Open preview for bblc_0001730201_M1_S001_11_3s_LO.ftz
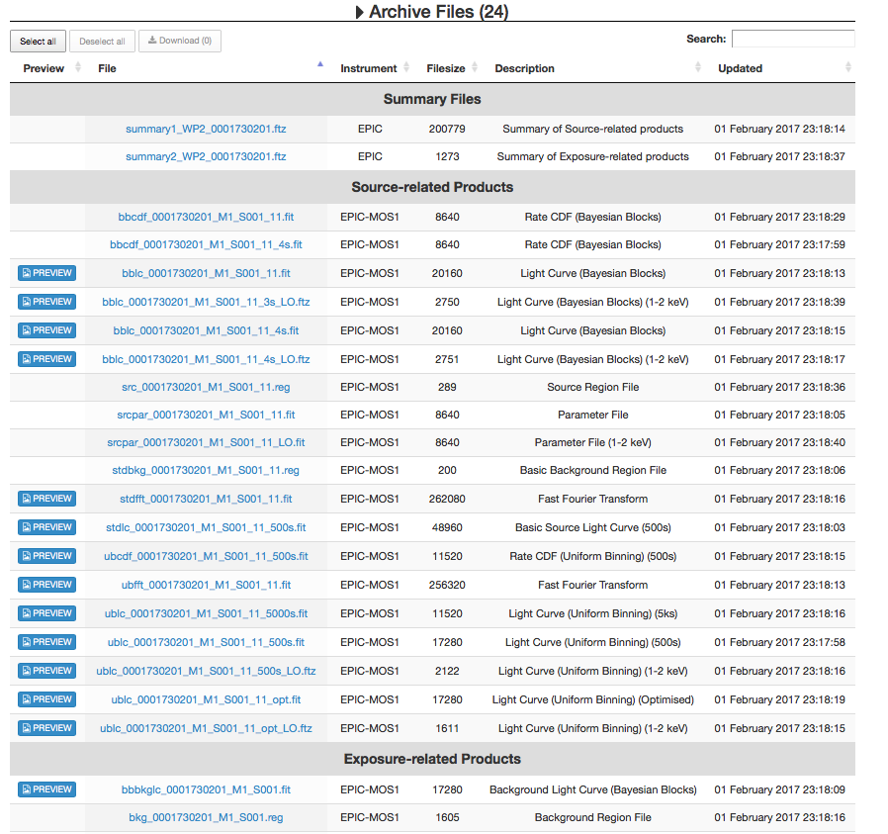The height and width of the screenshot is (834, 888). click(x=46, y=302)
